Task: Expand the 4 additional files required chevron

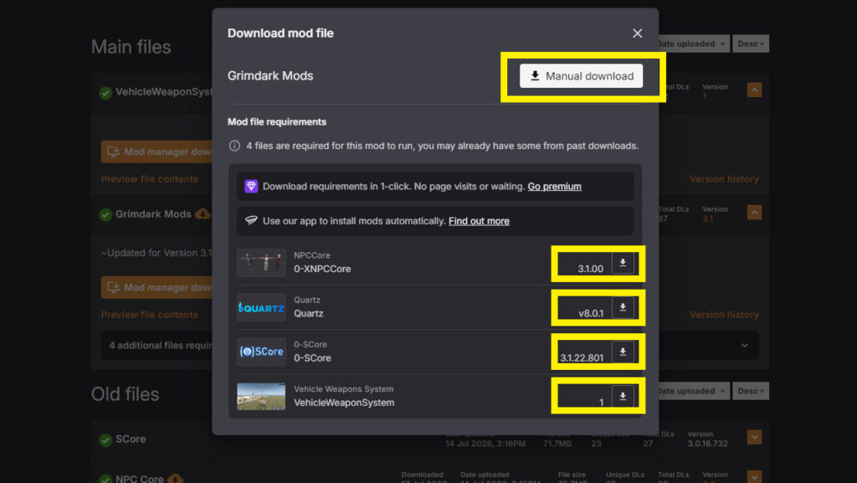Action: 744,346
